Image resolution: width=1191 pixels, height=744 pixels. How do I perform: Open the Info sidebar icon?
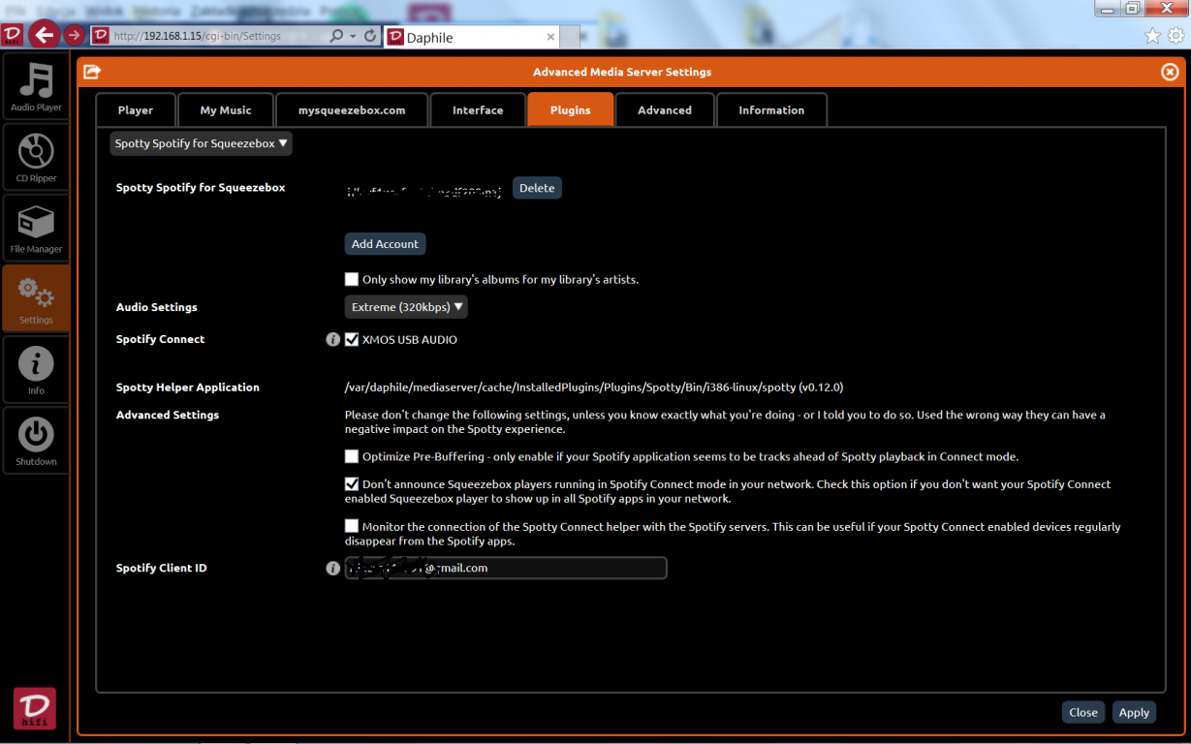(36, 370)
